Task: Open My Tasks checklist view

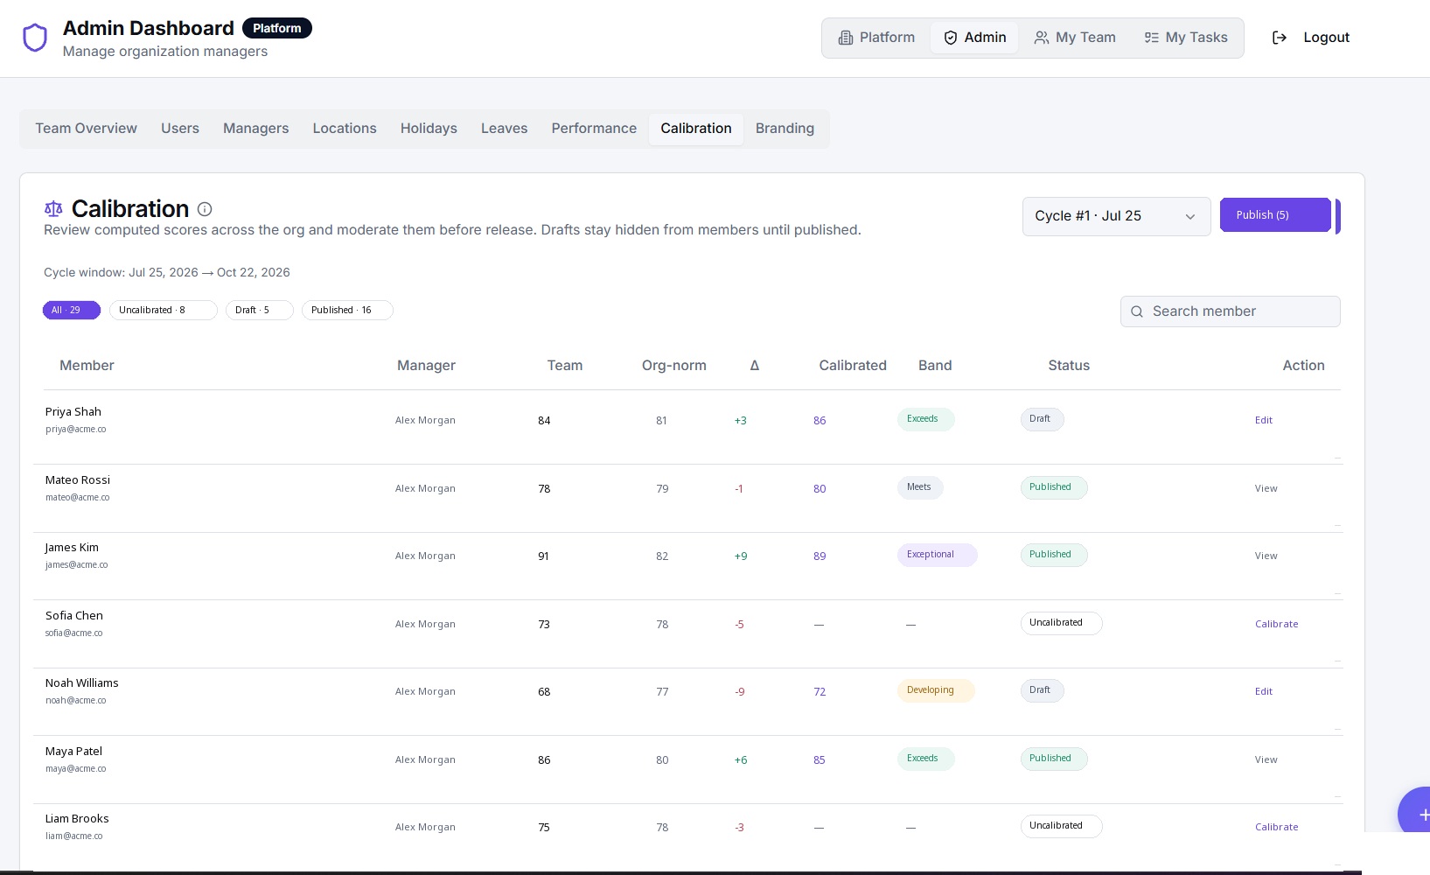Action: pyautogui.click(x=1186, y=38)
